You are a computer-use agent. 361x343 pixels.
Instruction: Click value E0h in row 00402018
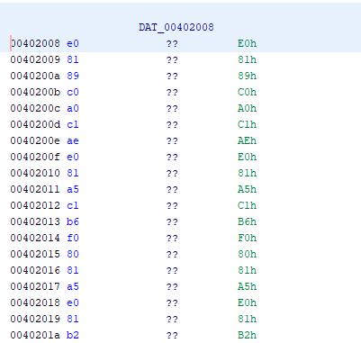click(247, 302)
